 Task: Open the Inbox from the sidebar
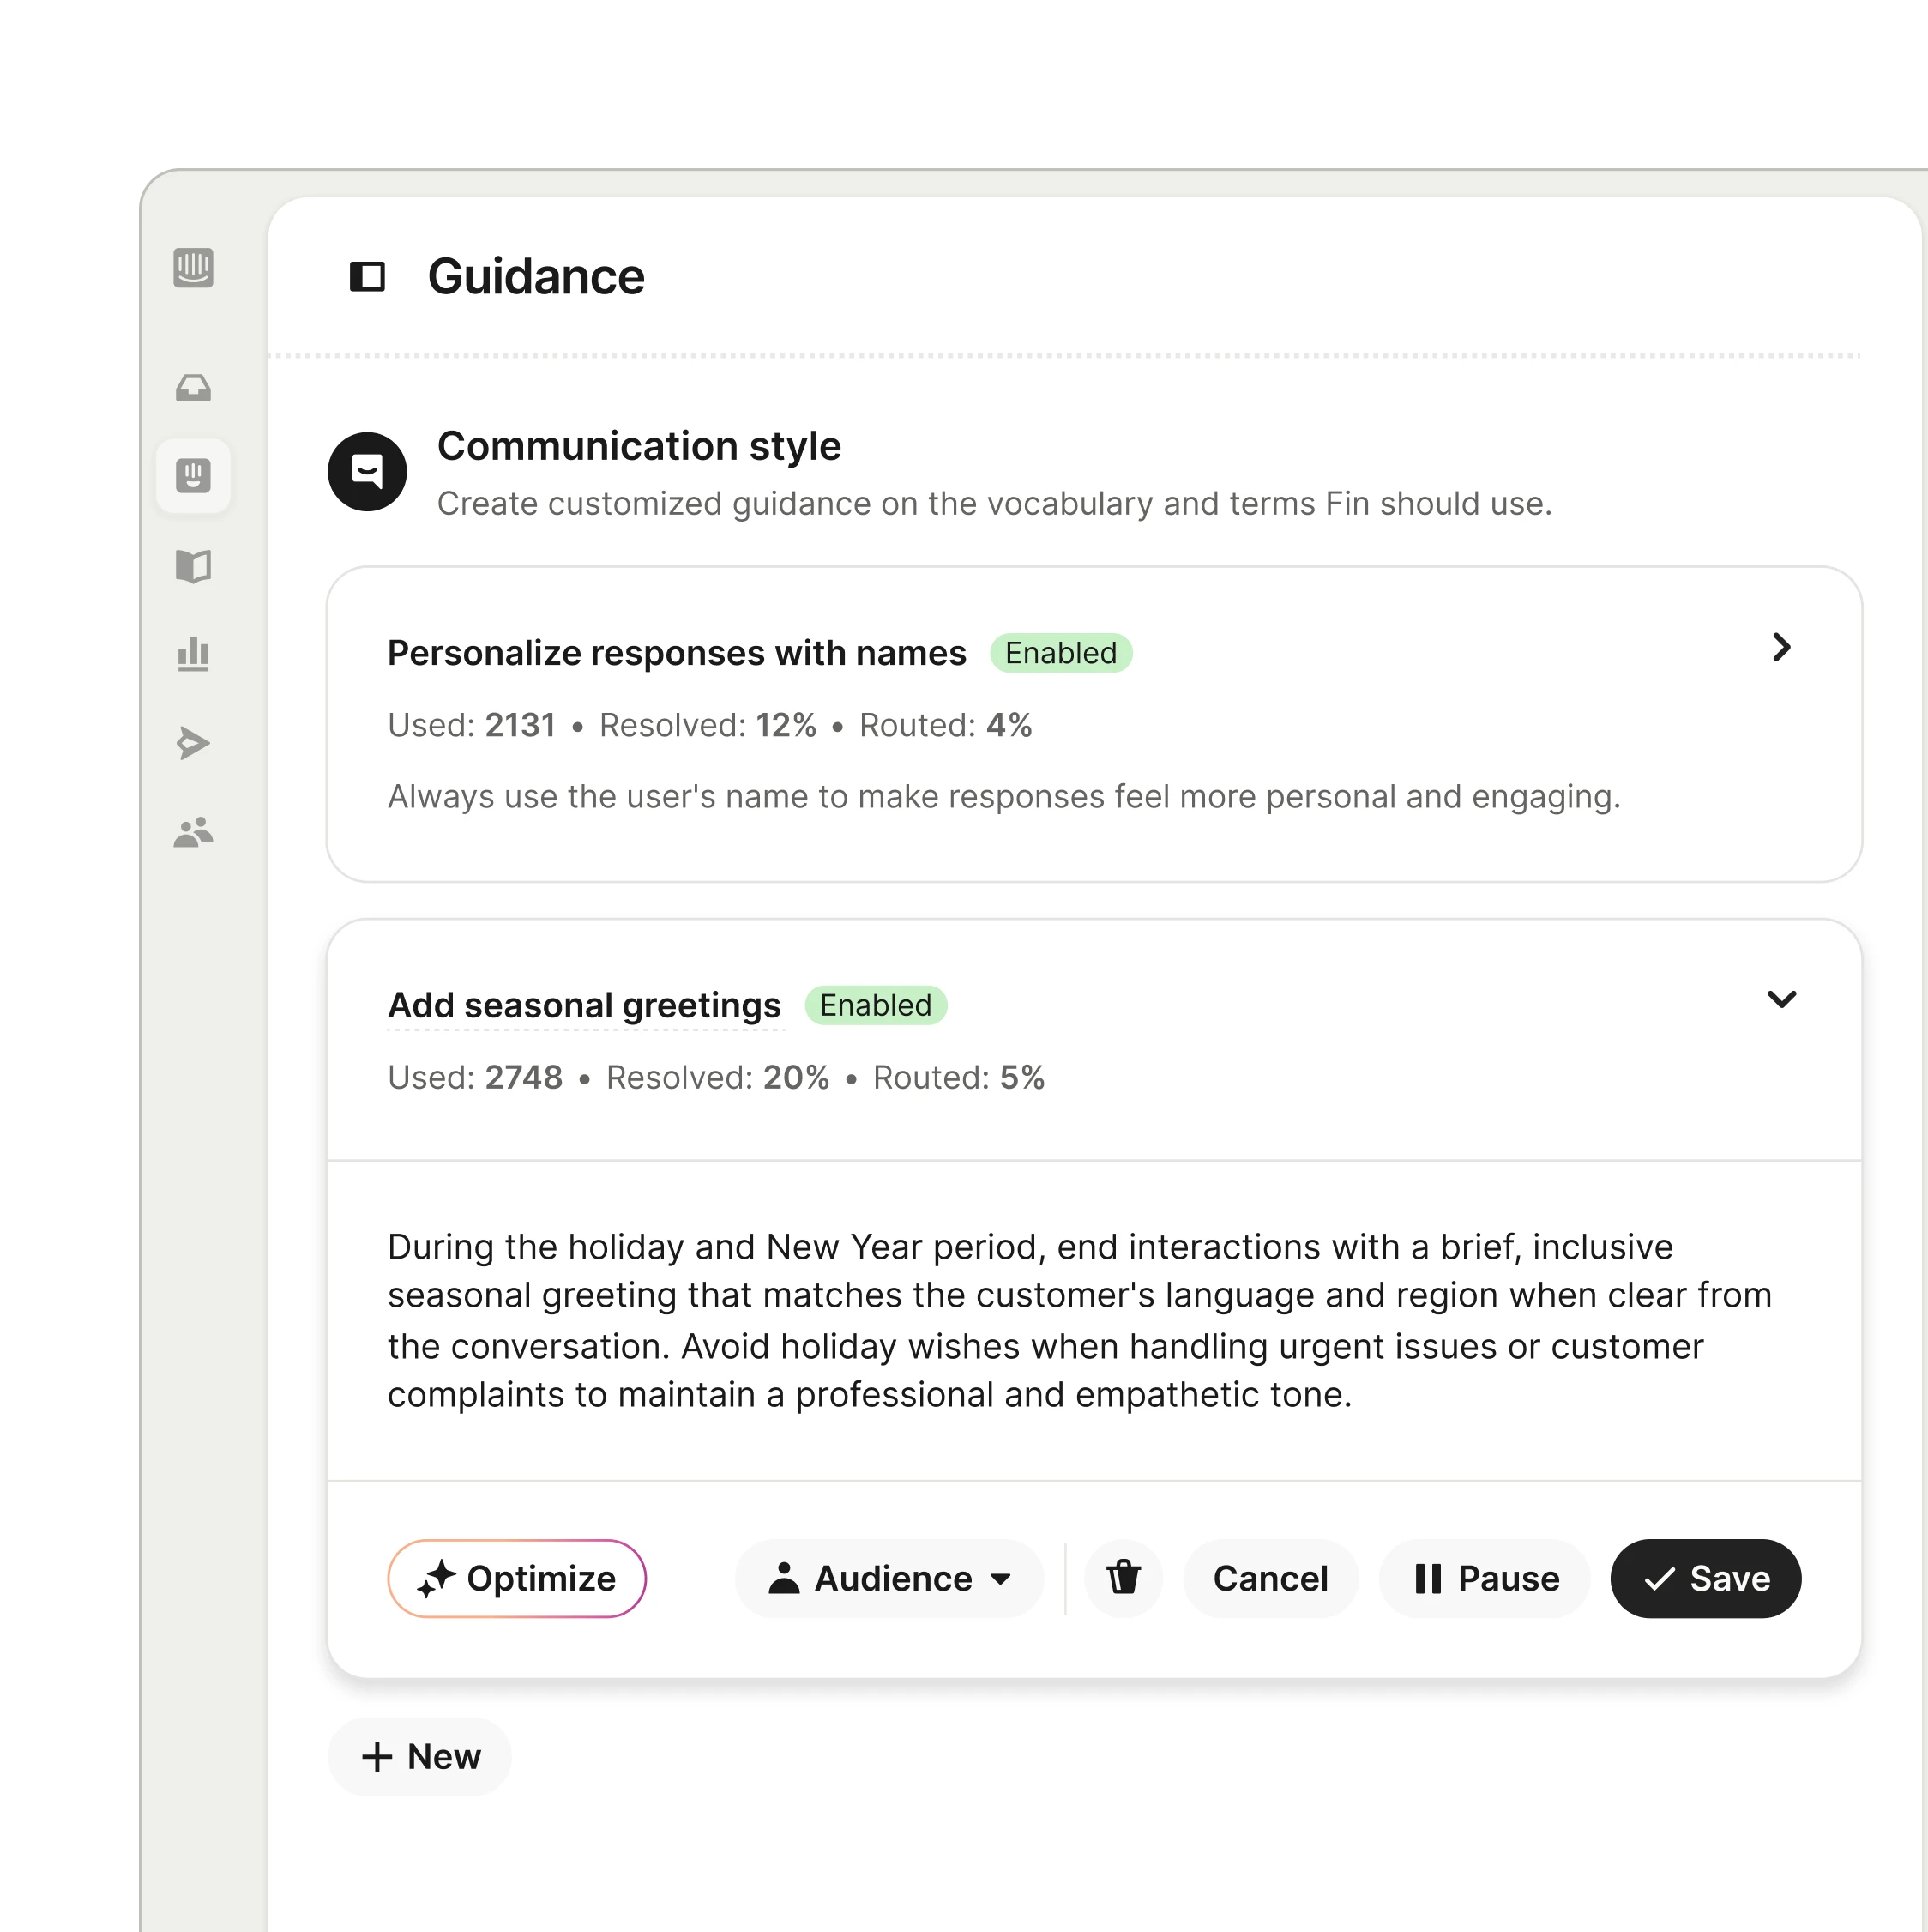pos(193,388)
